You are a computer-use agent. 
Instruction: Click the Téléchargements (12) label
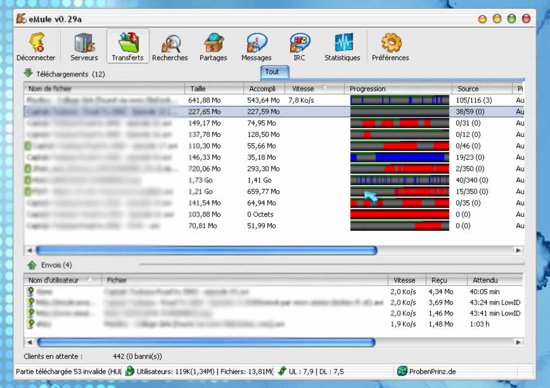coord(70,74)
